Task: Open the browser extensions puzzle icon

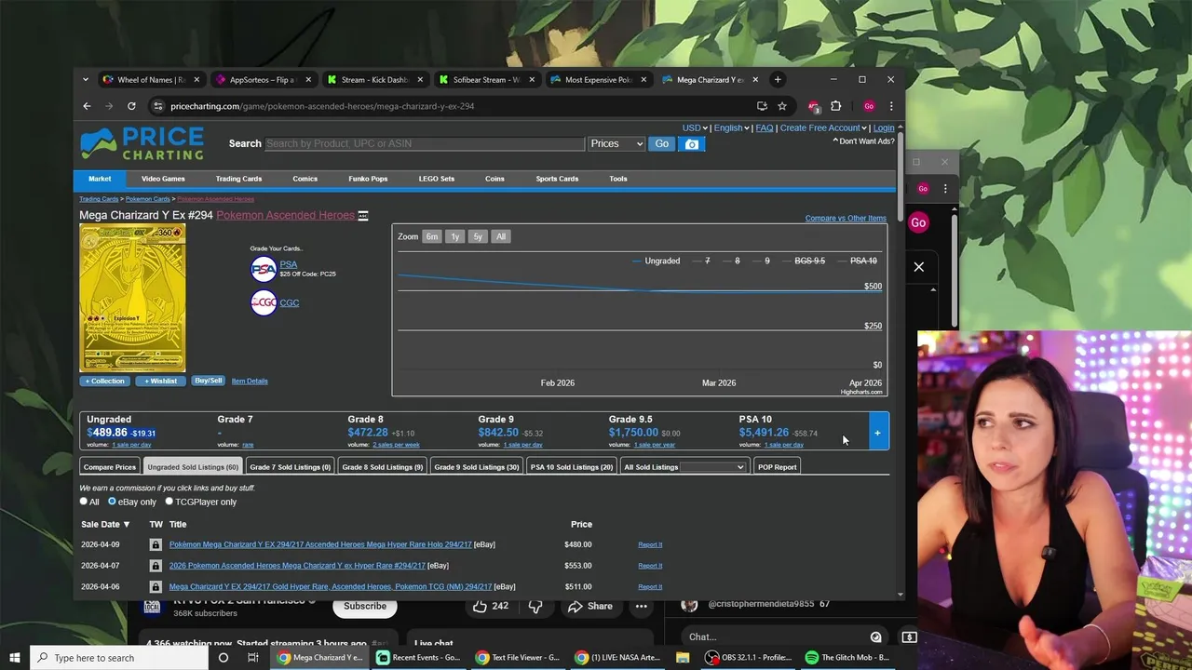Action: tap(835, 106)
